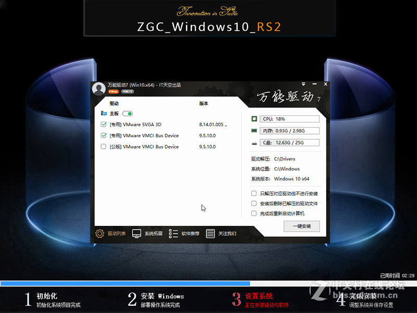The height and width of the screenshot is (313, 417).
Task: Click the green CPU status icon
Action: pyautogui.click(x=254, y=118)
